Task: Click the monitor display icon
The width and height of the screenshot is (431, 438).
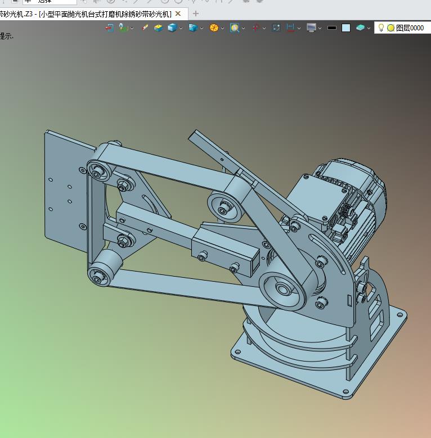Action: (311, 28)
